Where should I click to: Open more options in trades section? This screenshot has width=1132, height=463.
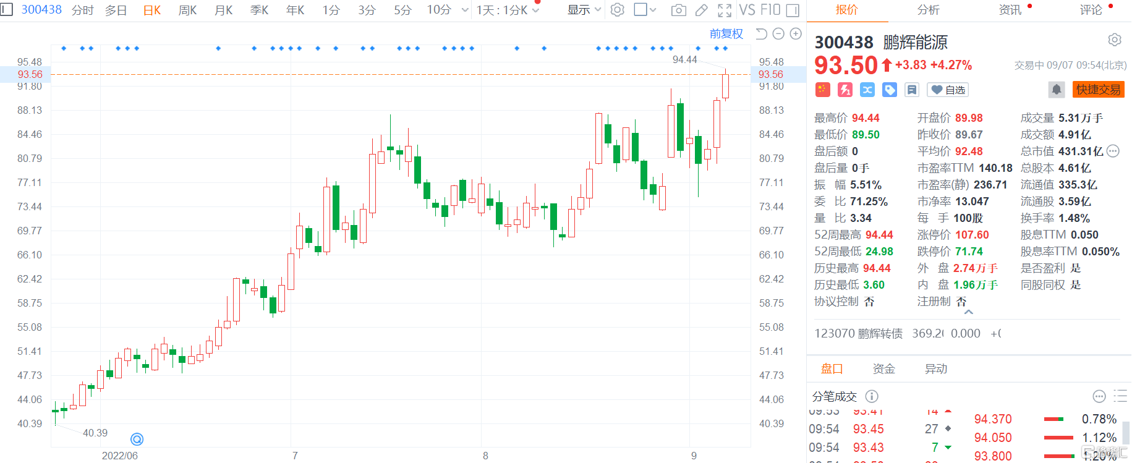point(1099,396)
